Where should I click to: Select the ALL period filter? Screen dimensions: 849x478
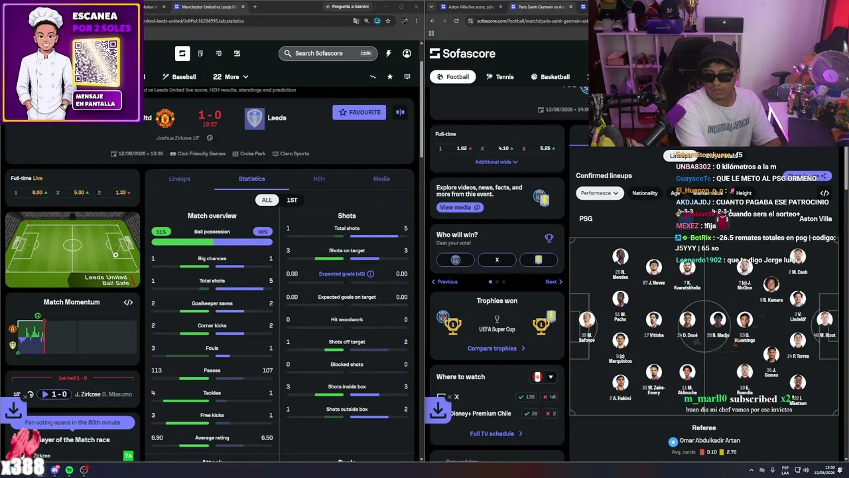coord(267,200)
